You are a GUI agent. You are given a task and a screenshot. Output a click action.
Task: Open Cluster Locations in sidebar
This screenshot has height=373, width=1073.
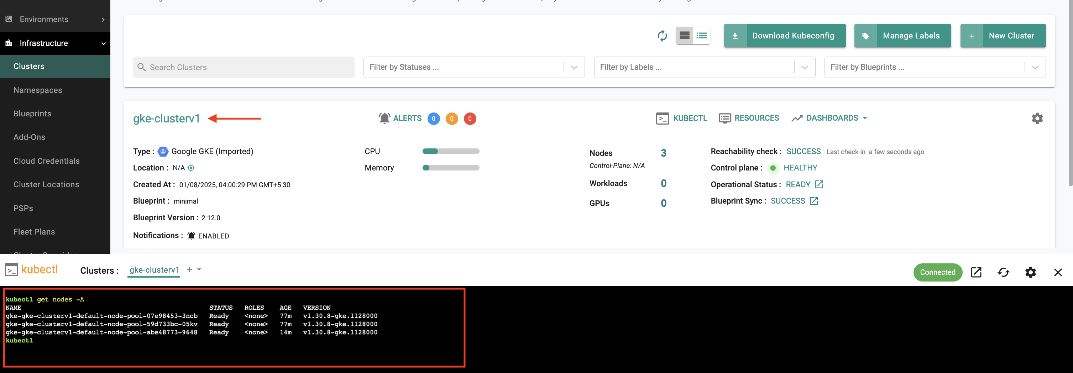pyautogui.click(x=46, y=184)
